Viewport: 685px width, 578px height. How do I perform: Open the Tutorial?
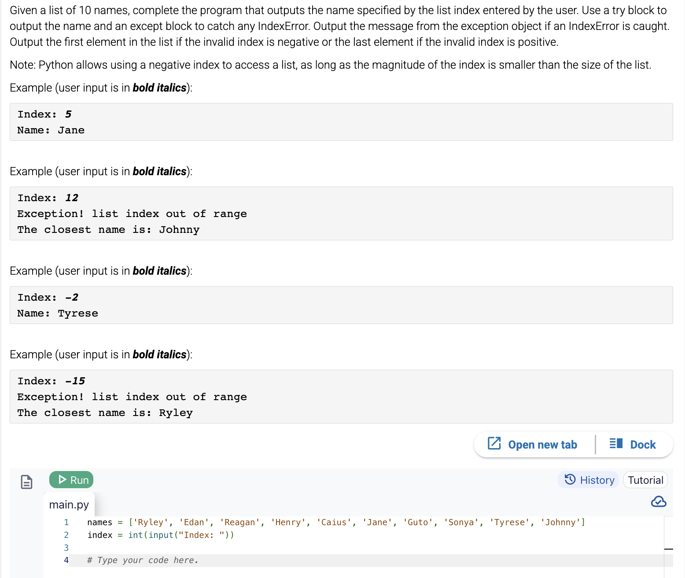pyautogui.click(x=645, y=480)
